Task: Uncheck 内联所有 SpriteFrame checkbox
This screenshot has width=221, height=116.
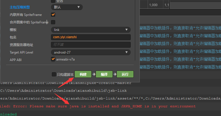Action: pyautogui.click(x=53, y=15)
